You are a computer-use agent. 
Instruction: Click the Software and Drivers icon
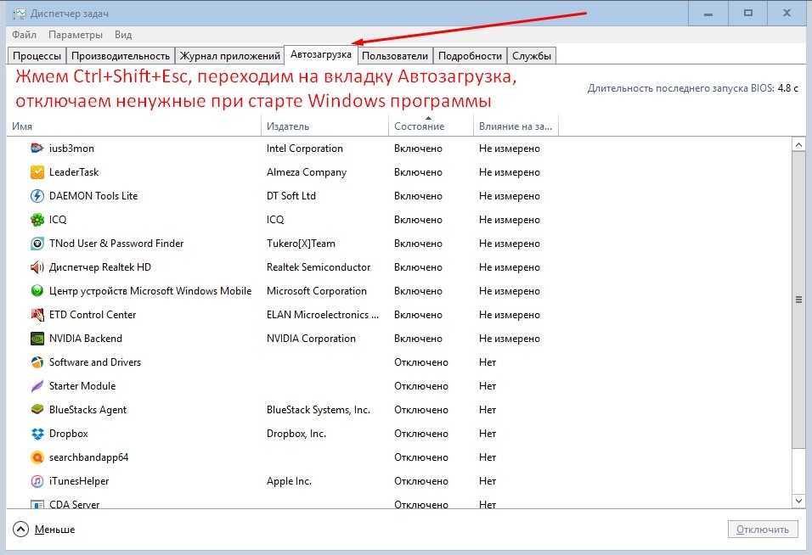pyautogui.click(x=37, y=362)
